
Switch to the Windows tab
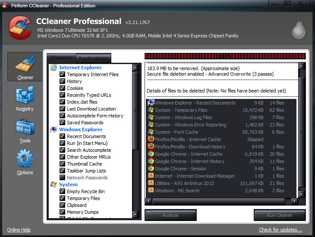[61, 58]
